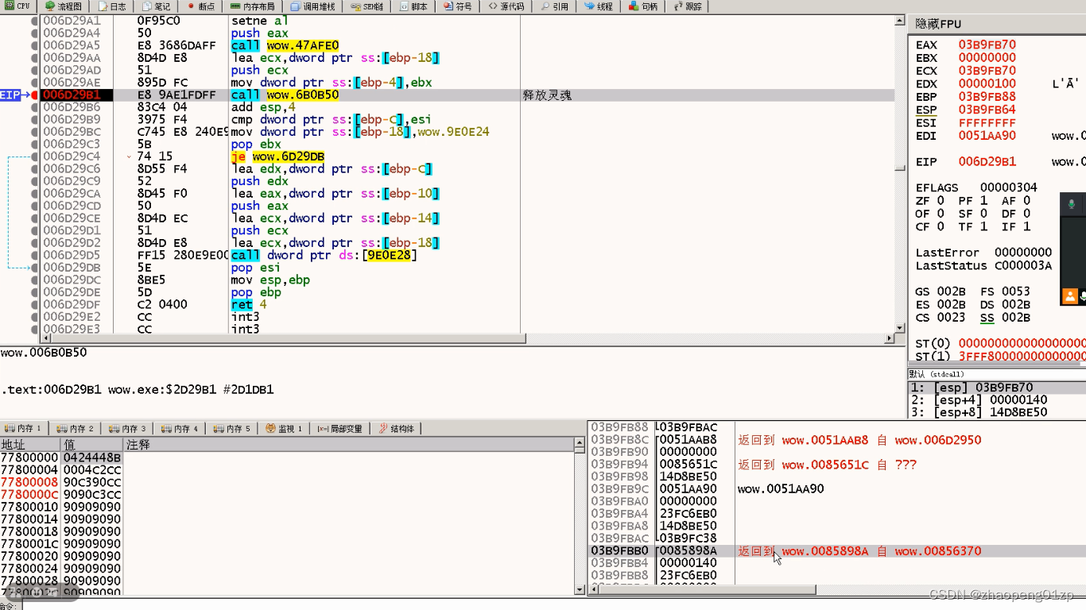Select the call wow.47AFE0 instruction
This screenshot has width=1086, height=610.
(x=285, y=45)
